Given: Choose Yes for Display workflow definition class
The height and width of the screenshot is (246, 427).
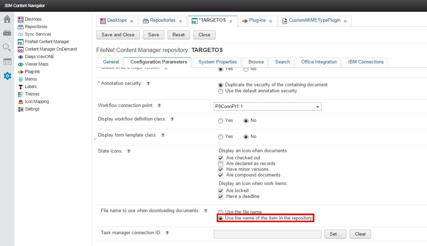Looking at the screenshot, I should click(x=221, y=121).
